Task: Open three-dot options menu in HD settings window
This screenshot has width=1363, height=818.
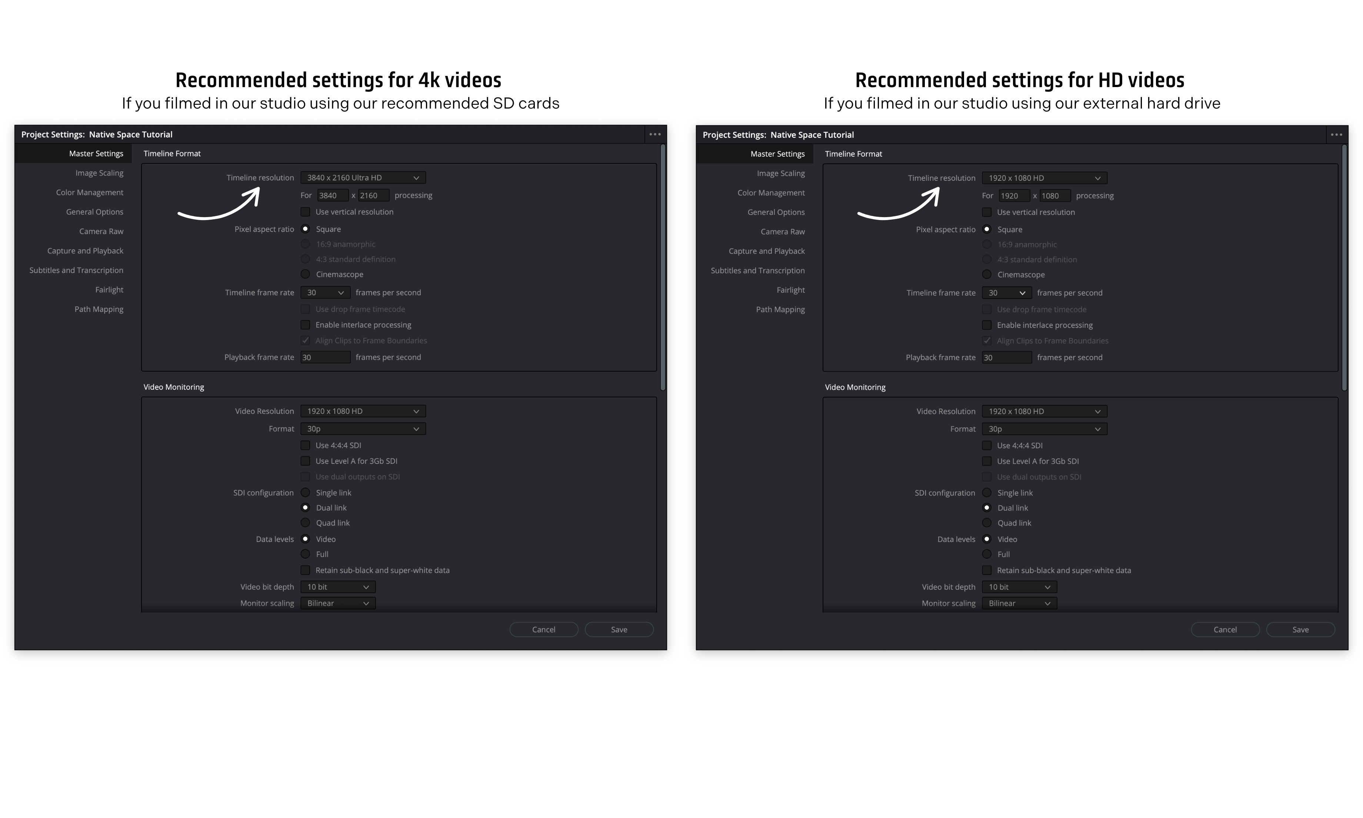Action: pos(1336,134)
